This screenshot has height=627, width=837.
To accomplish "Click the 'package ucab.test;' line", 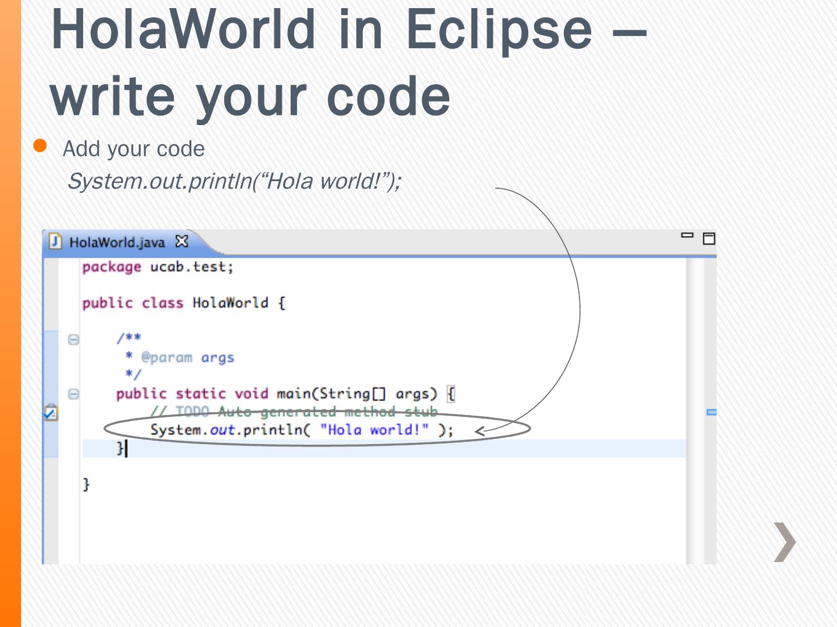I will 158,267.
